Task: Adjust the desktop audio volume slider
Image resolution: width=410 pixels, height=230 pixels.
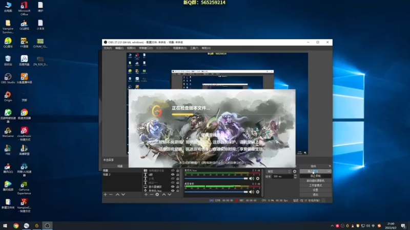Action: pyautogui.click(x=216, y=192)
